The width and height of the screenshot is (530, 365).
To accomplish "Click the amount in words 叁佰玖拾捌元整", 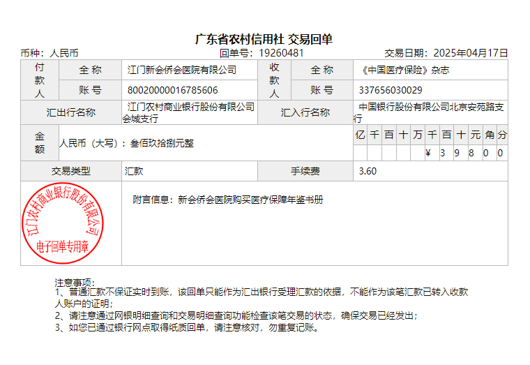I will (x=162, y=143).
